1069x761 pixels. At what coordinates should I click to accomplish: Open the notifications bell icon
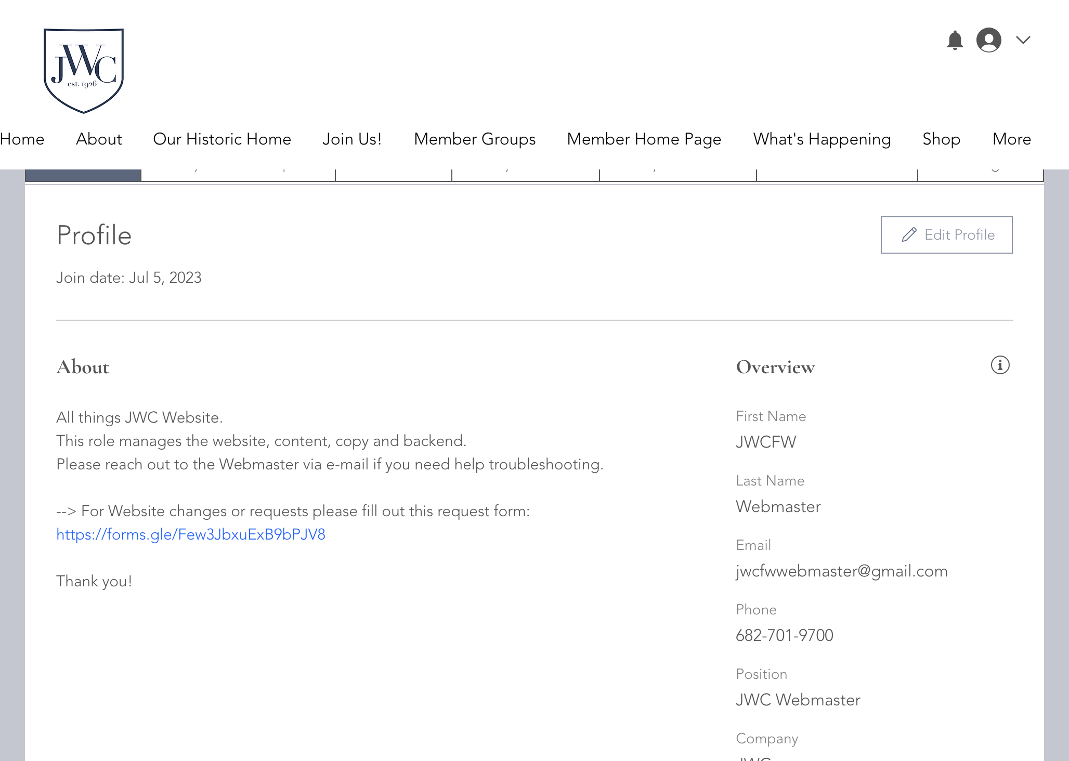click(955, 40)
